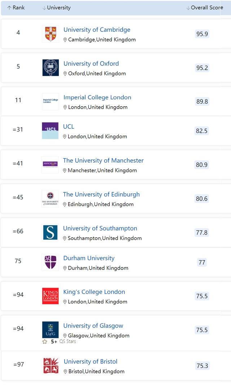Click the 5+ QS Stars rating
The width and height of the screenshot is (231, 391).
pyautogui.click(x=59, y=341)
